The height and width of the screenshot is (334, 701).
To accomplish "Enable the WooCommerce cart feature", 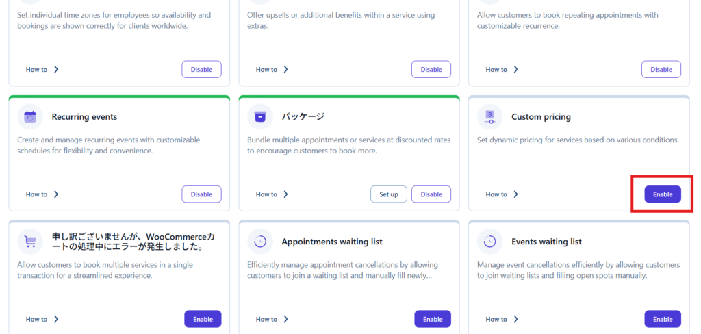I will point(202,319).
